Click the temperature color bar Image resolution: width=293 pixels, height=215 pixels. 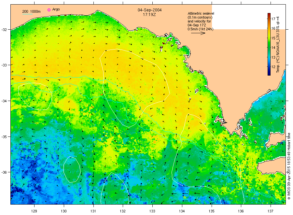click(269, 44)
